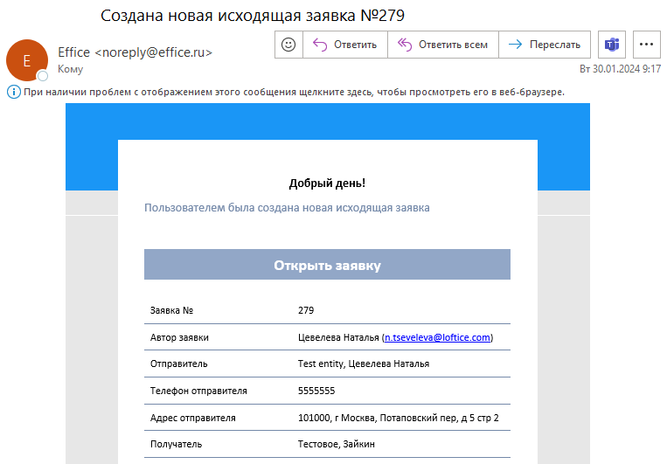Reply to everyone with Ответить всем
This screenshot has width=667, height=464.
click(x=443, y=45)
